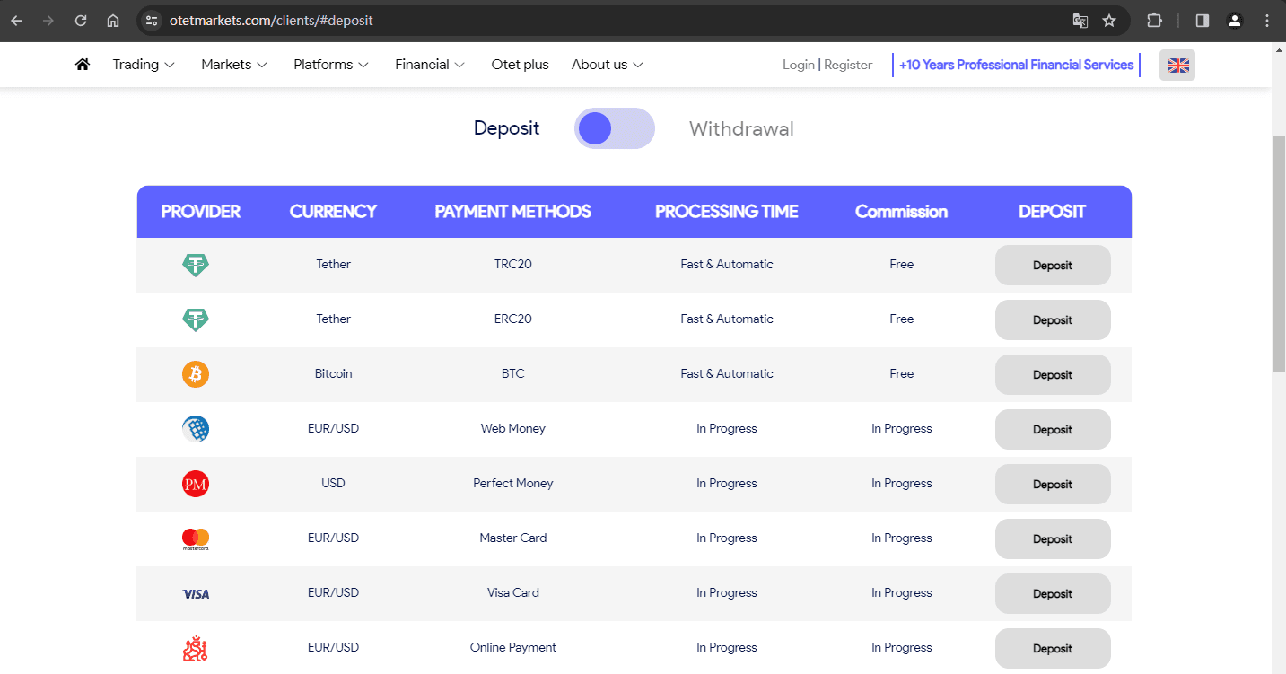Click the PAYMENT METHODS column header
The width and height of the screenshot is (1286, 674).
pos(512,212)
